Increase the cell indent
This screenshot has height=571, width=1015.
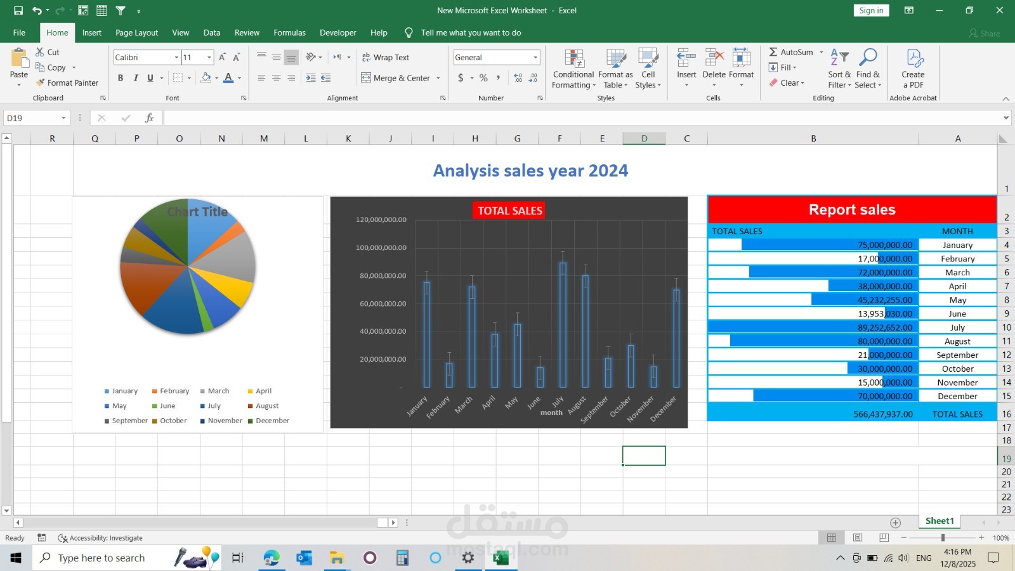click(x=325, y=78)
